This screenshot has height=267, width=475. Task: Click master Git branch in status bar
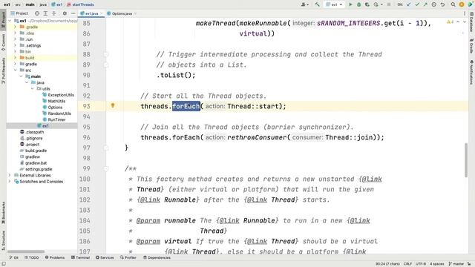(x=456, y=264)
